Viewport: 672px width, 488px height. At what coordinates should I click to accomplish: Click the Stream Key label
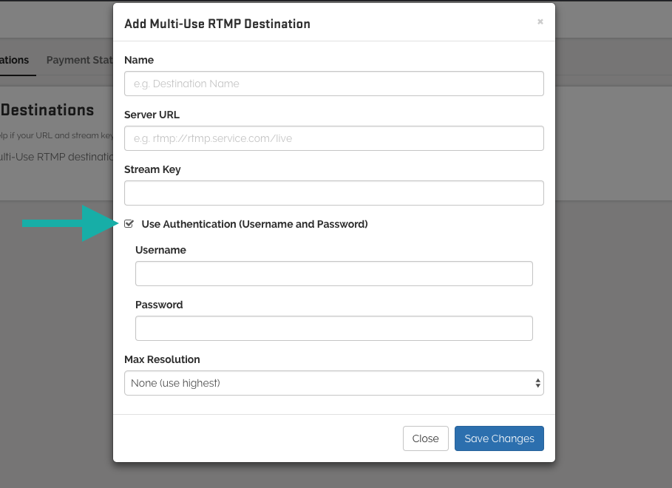152,169
